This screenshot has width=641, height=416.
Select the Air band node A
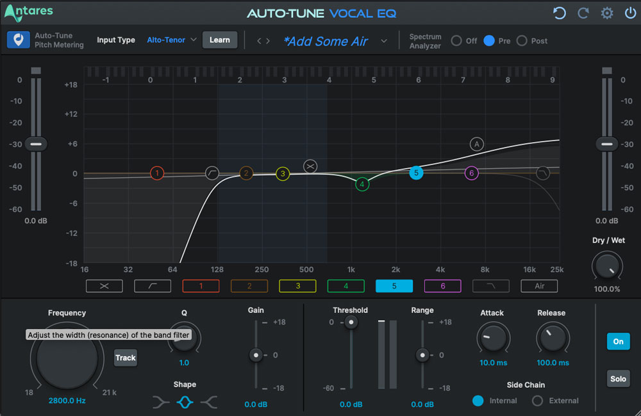pos(477,144)
